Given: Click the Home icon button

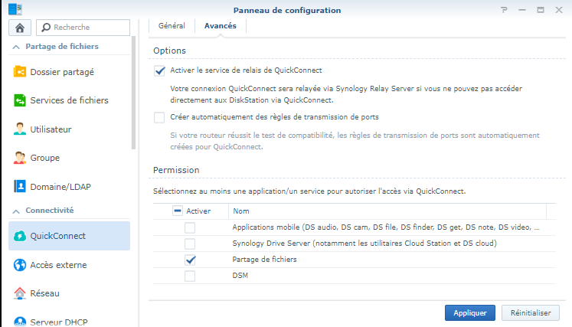Looking at the screenshot, I should [19, 27].
